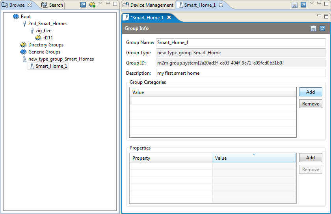Sort properties by Value column header
Screen dimensions: 331x214
point(254,158)
